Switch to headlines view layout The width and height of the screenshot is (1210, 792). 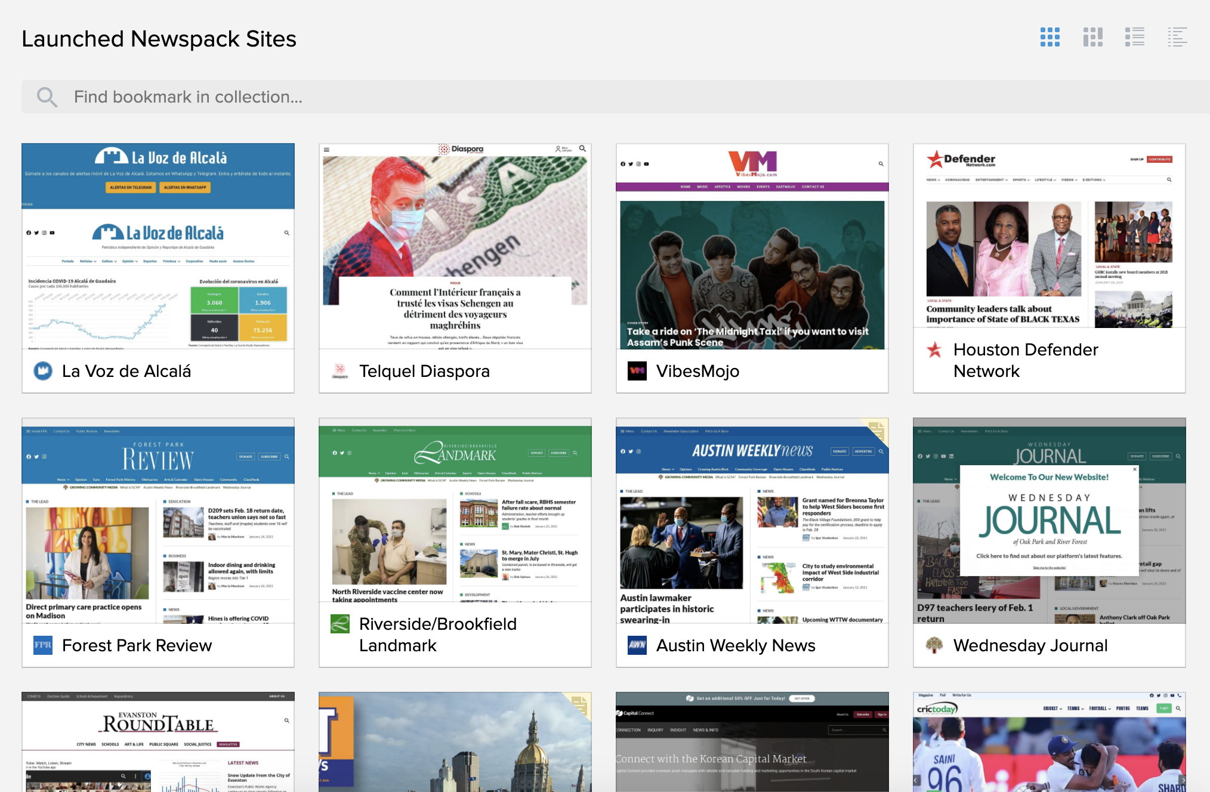[x=1177, y=37]
